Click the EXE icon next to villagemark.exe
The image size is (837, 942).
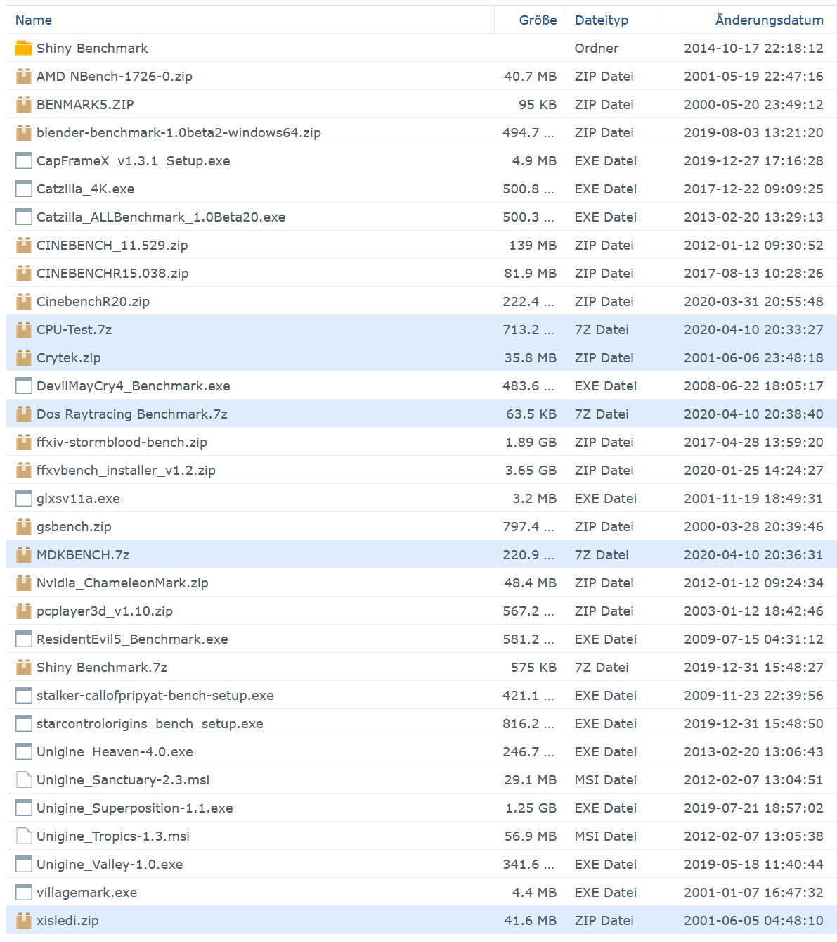pos(23,892)
